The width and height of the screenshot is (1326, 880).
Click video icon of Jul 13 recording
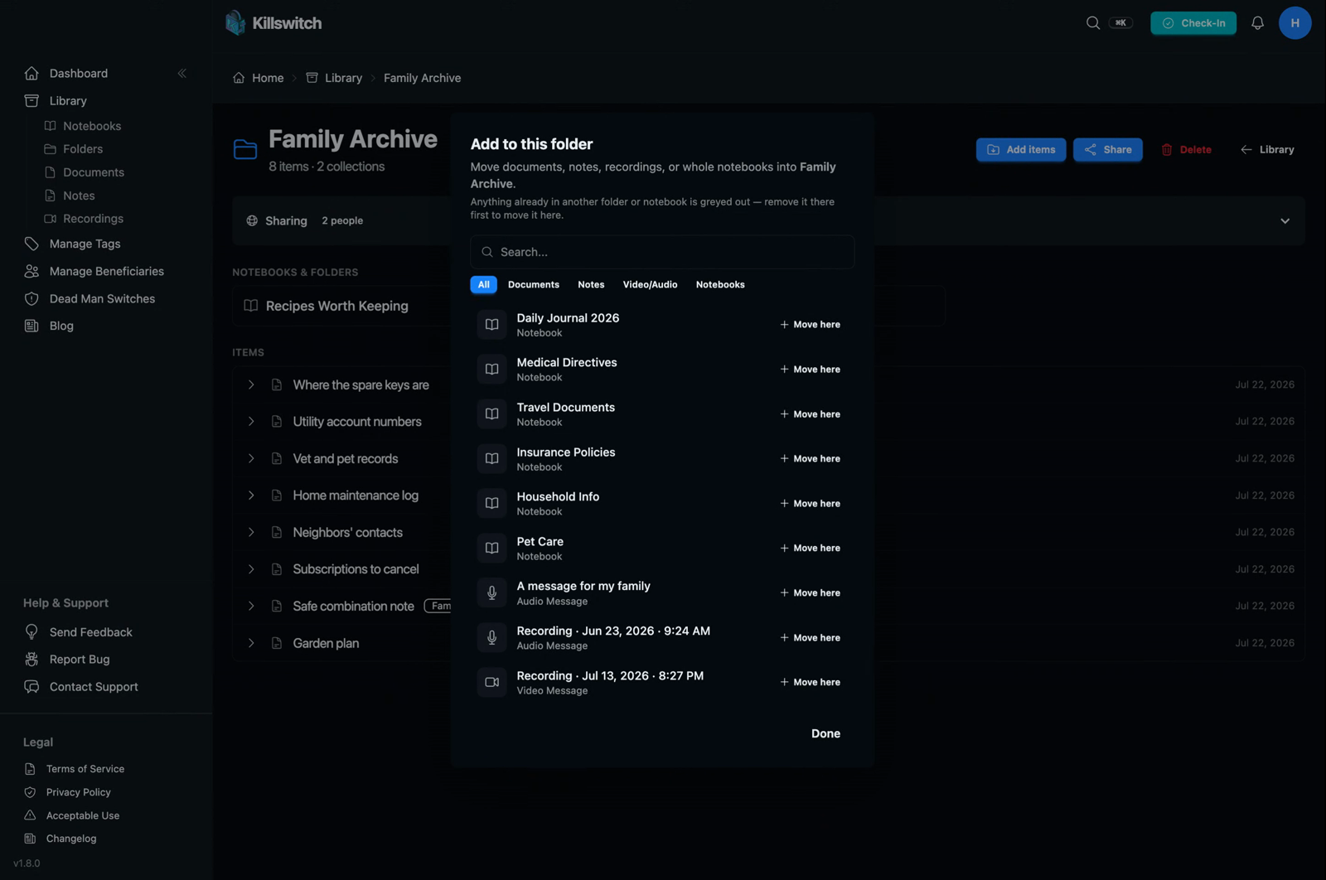tap(491, 682)
